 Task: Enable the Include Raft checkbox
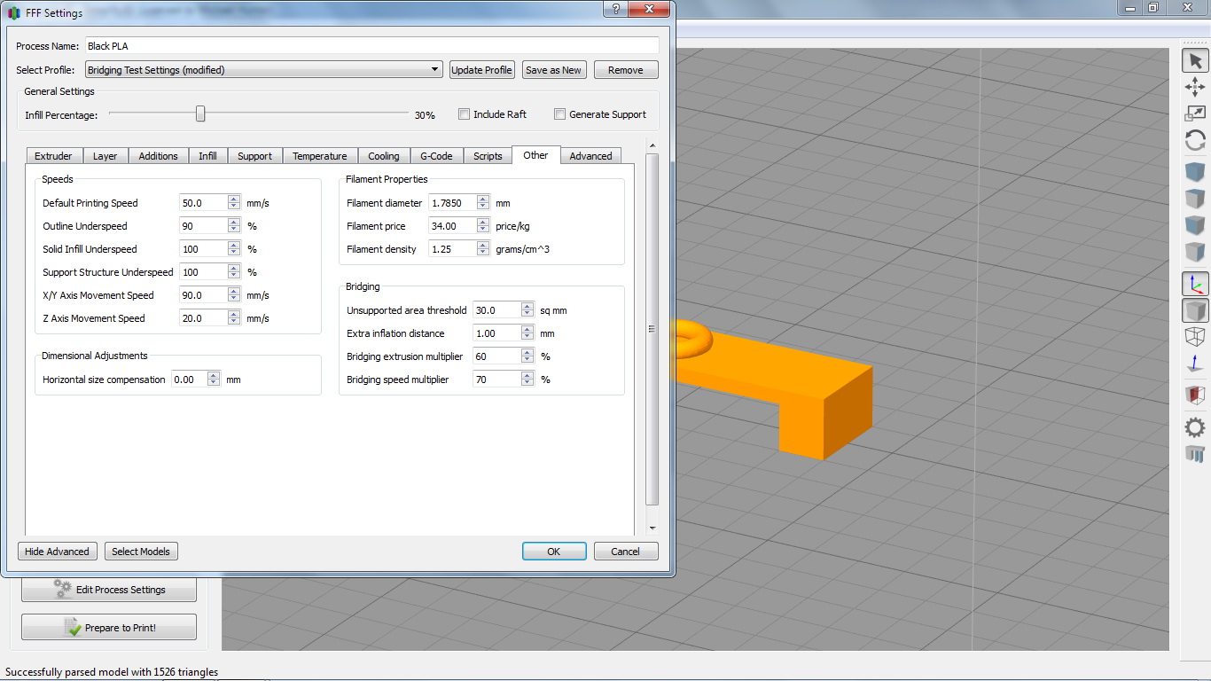coord(465,114)
